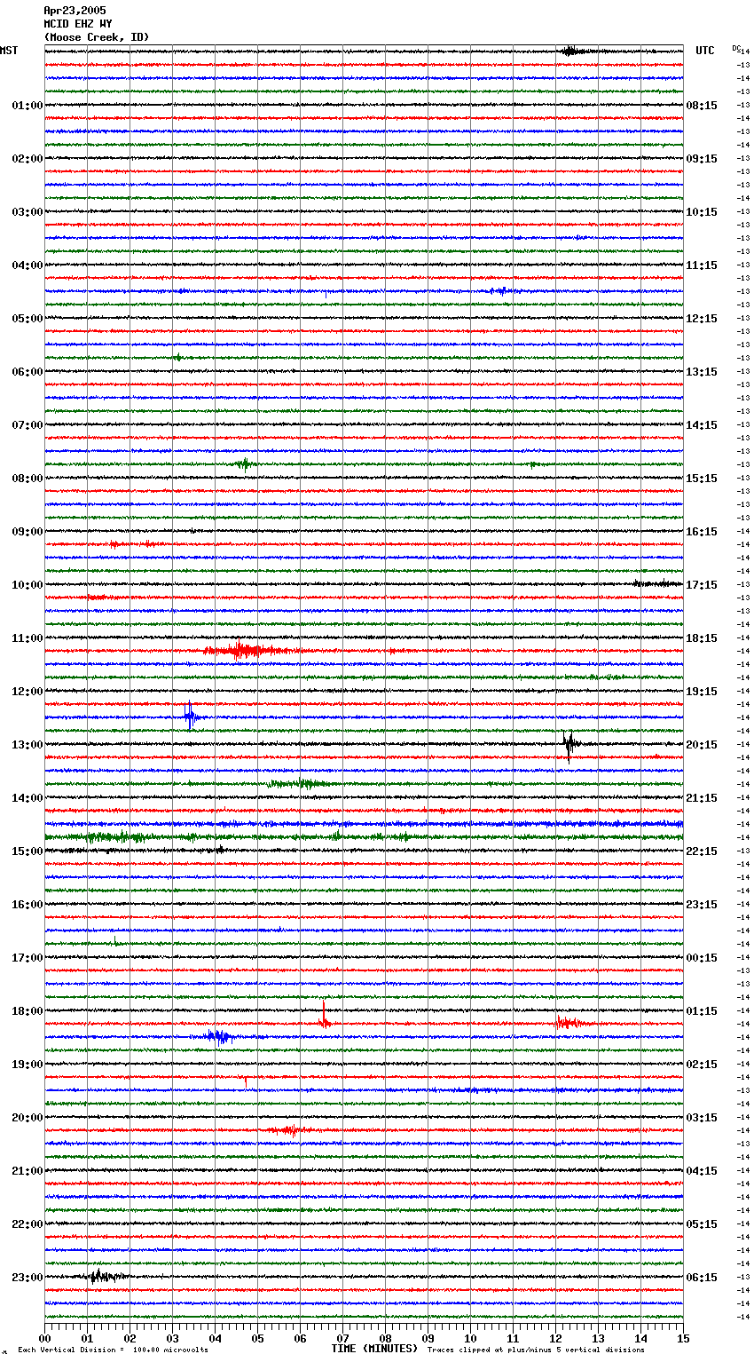Click the x-axis minute label 15
Viewport: 754px width, 1362px height.
coord(684,1338)
